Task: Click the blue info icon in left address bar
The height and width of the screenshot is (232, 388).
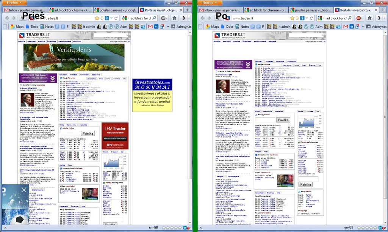Action: (x=106, y=18)
